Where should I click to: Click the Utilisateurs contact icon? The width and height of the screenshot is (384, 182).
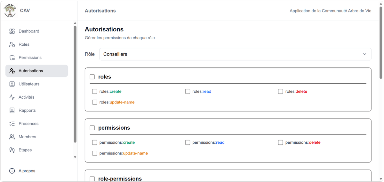12,84
